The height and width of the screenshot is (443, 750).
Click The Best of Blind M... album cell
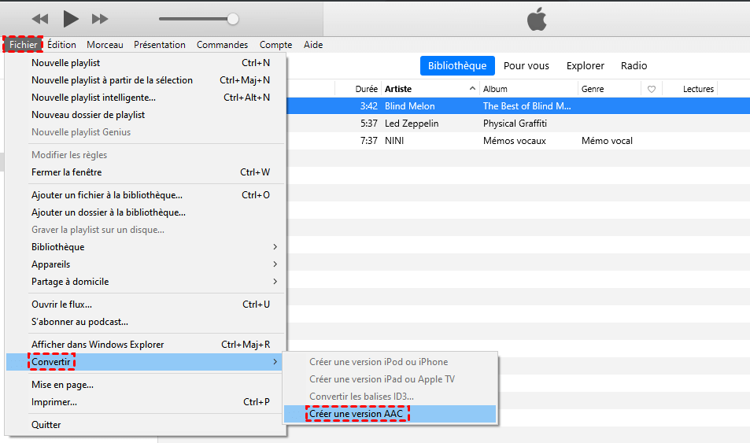(x=526, y=106)
